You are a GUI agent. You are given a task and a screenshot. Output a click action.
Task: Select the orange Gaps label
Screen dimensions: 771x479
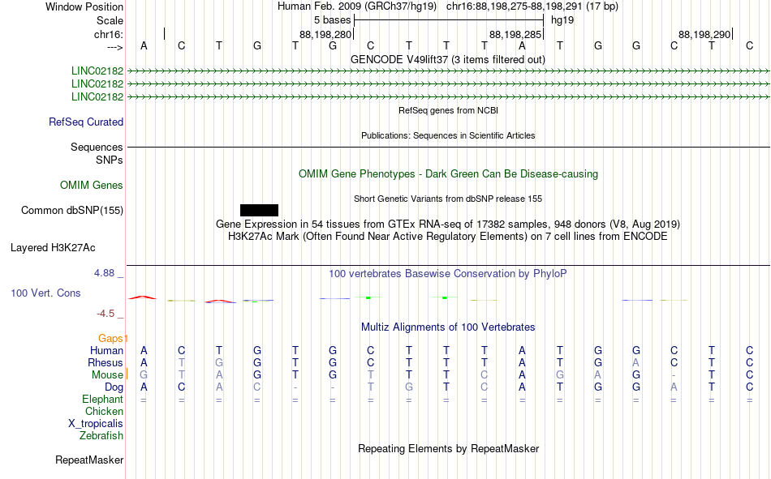point(112,339)
